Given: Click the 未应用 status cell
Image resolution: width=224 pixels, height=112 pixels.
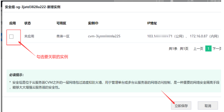Looking at the screenshot, I should click(29, 36).
